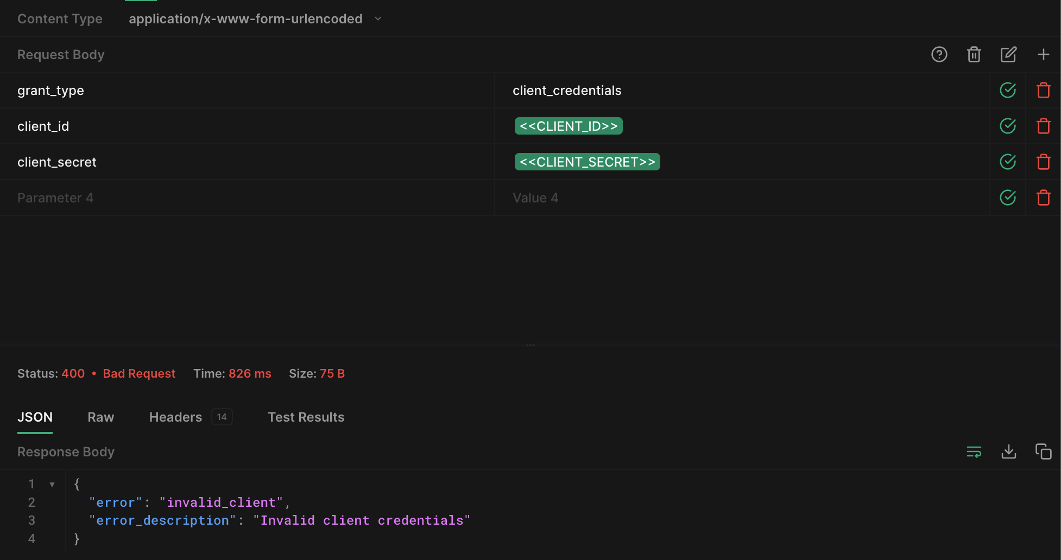Screen dimensions: 1061x560
Task: Delete the client_secret parameter row
Action: pos(1043,162)
